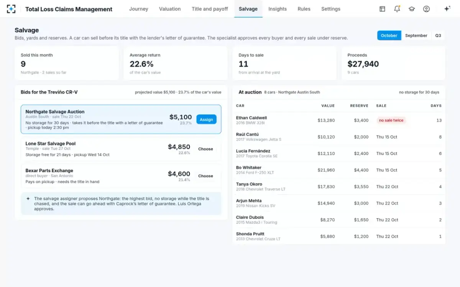Click the app logo icon
The image size is (460, 287).
pos(11,9)
